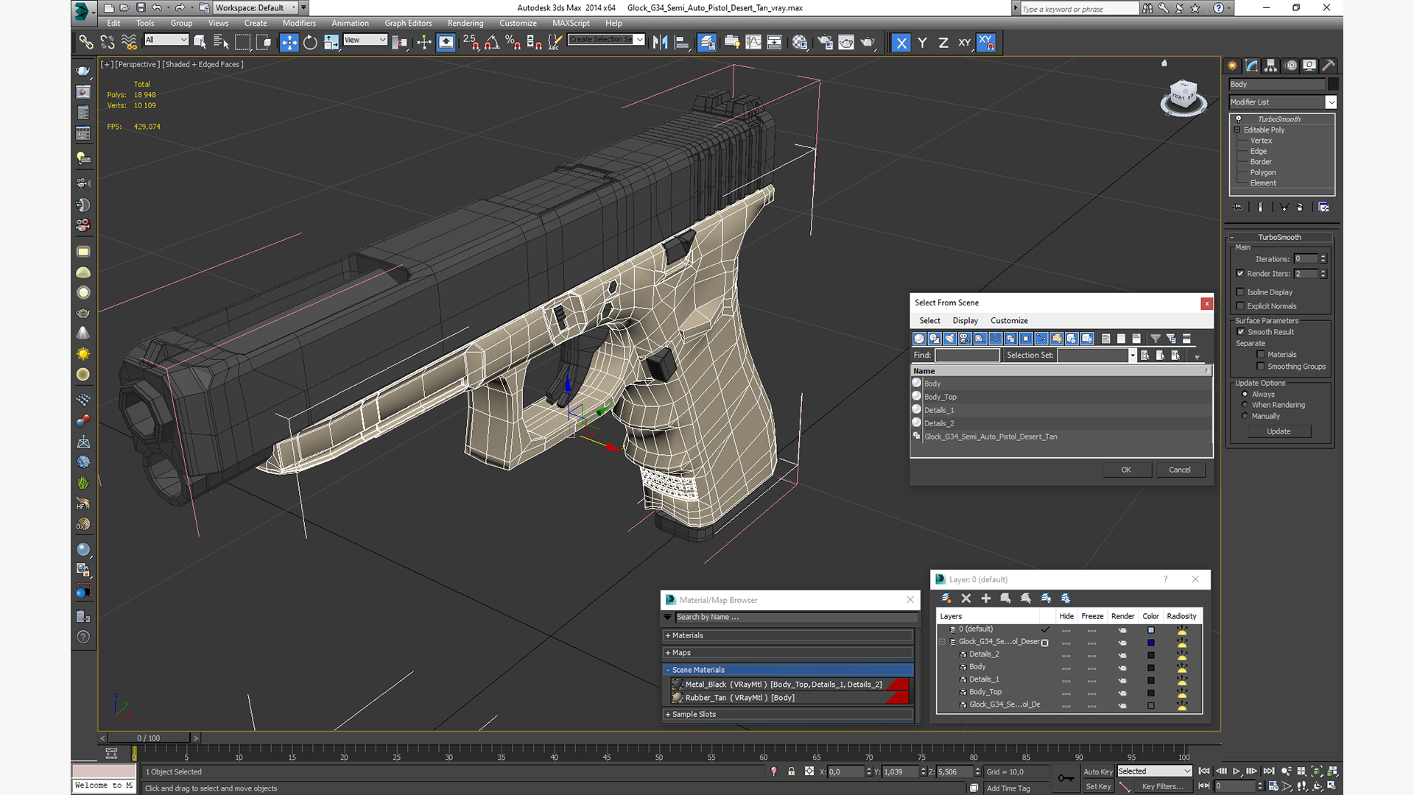Click the blue color swatch of Glock layer
The height and width of the screenshot is (795, 1414).
1151,643
